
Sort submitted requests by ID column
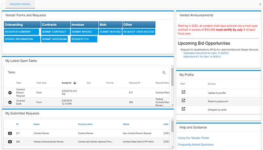pyautogui.click(x=17, y=124)
